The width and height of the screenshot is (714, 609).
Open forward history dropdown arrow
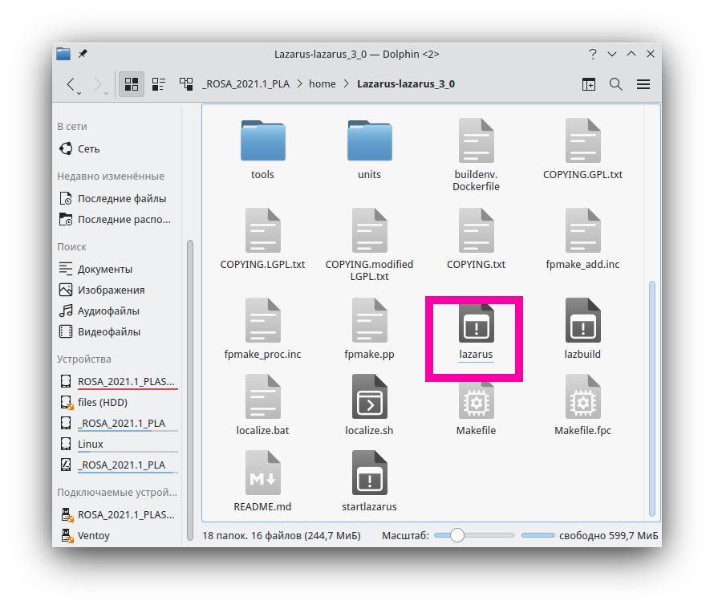(106, 93)
